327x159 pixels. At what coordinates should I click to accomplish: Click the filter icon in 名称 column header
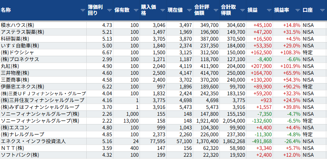tap(83, 10)
